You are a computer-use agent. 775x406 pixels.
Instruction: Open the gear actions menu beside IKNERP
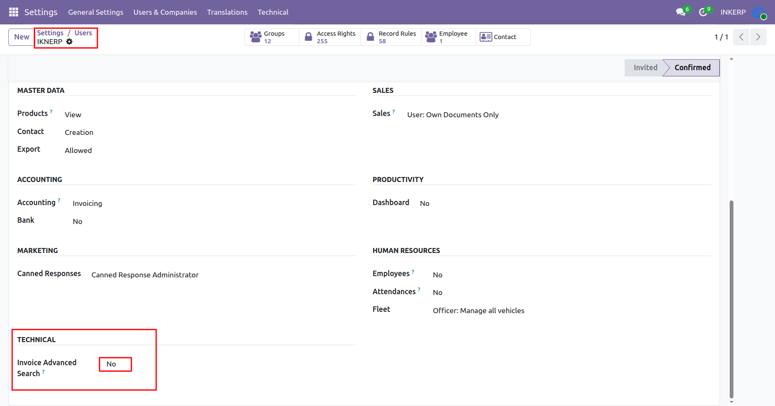coord(69,42)
